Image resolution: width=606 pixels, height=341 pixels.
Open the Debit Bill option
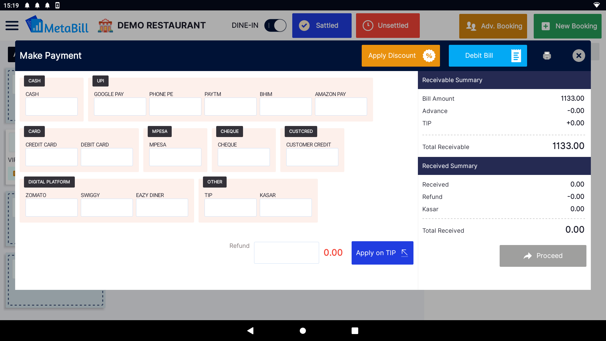point(487,56)
